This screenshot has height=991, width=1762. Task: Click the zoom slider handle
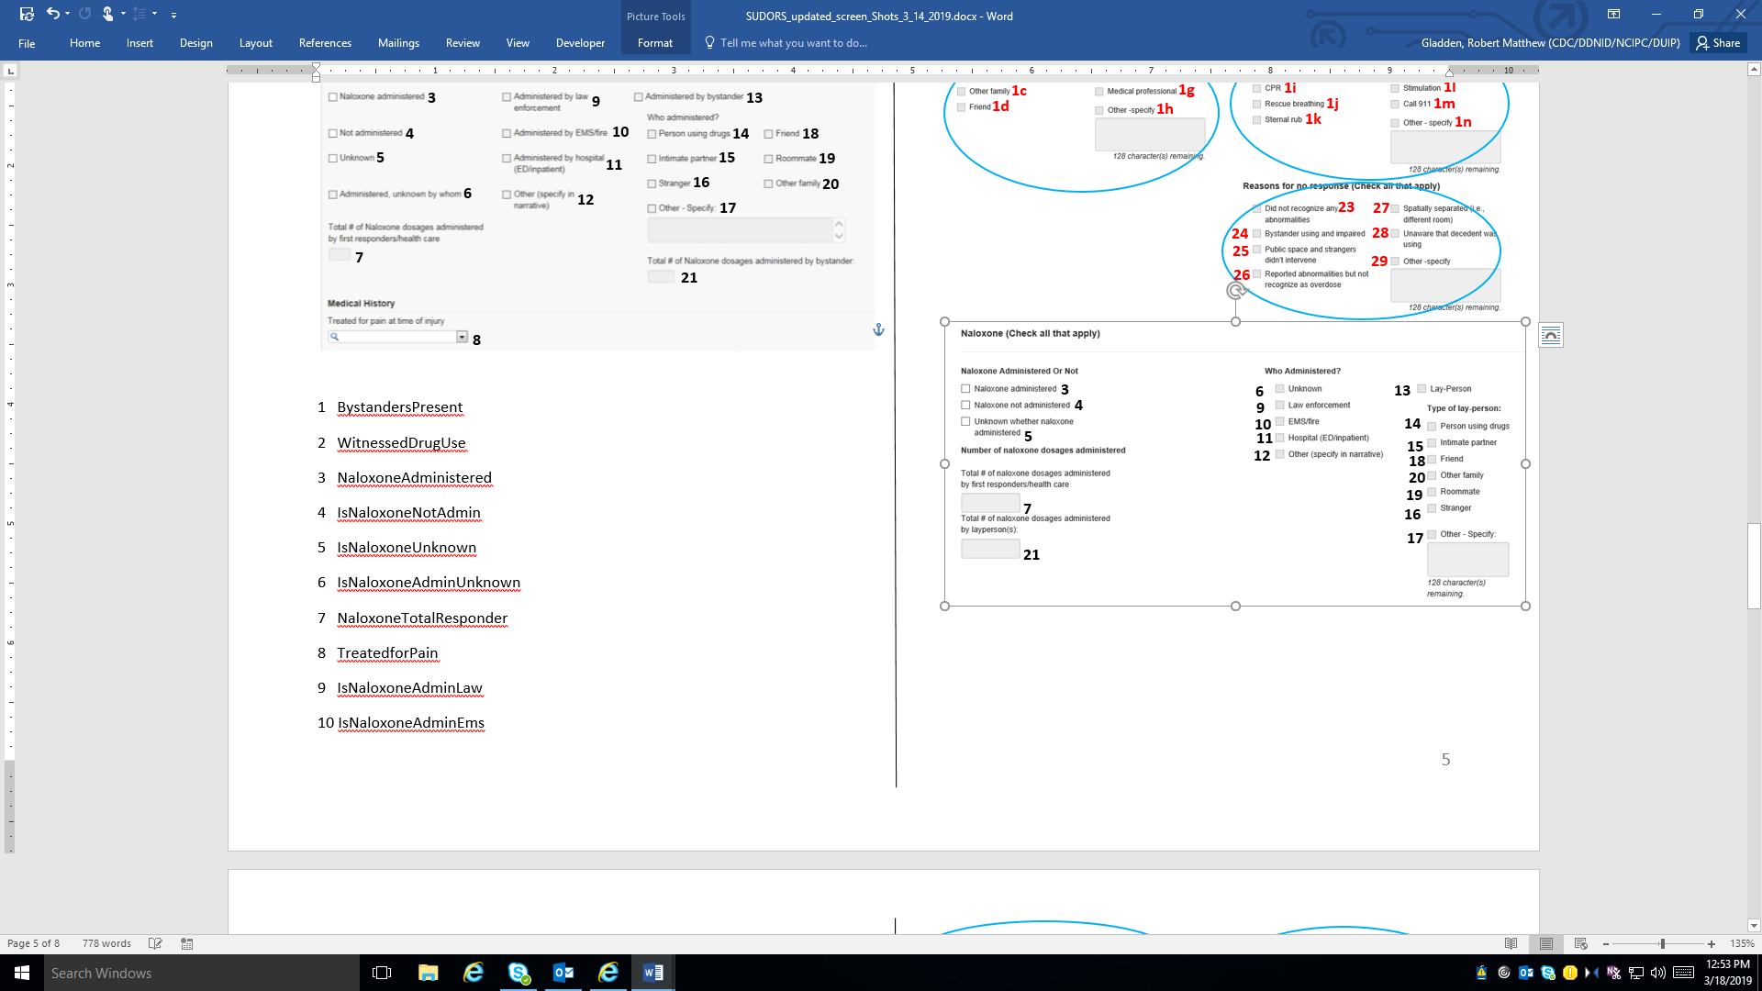point(1662,943)
